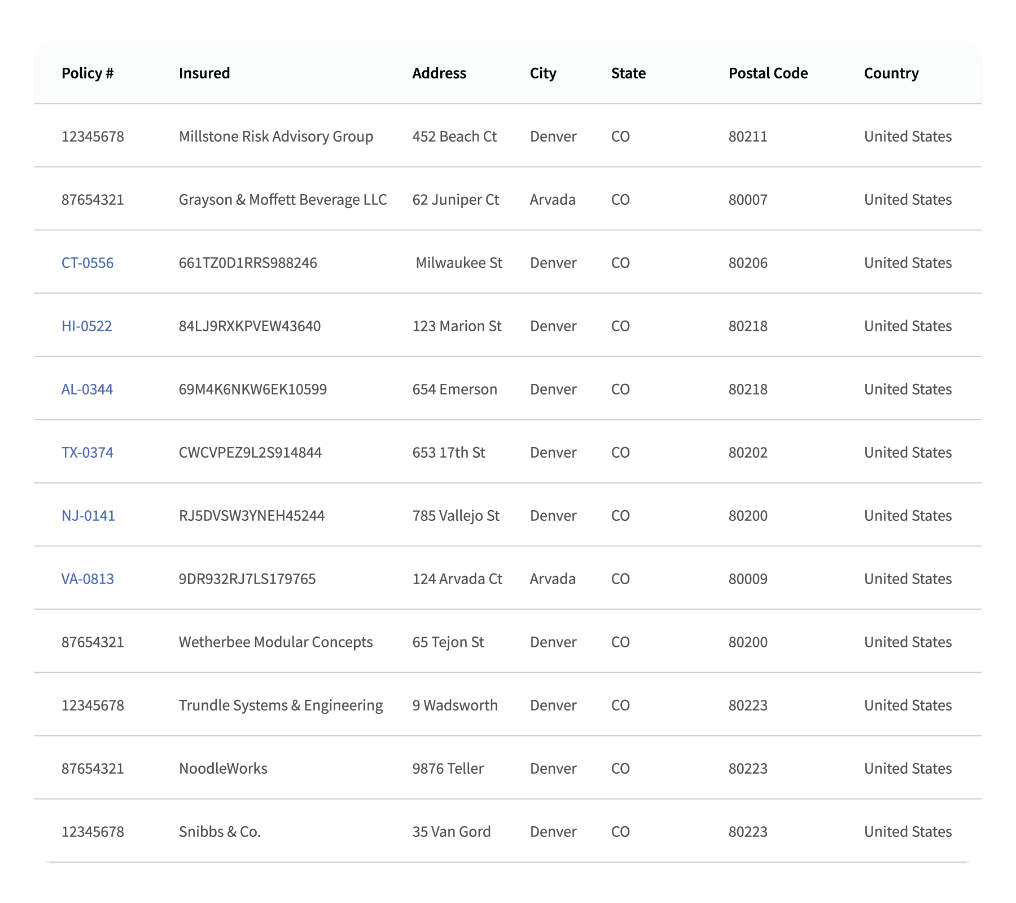This screenshot has width=1016, height=903.
Task: Click Denver city in Beach Ct row
Action: click(553, 136)
